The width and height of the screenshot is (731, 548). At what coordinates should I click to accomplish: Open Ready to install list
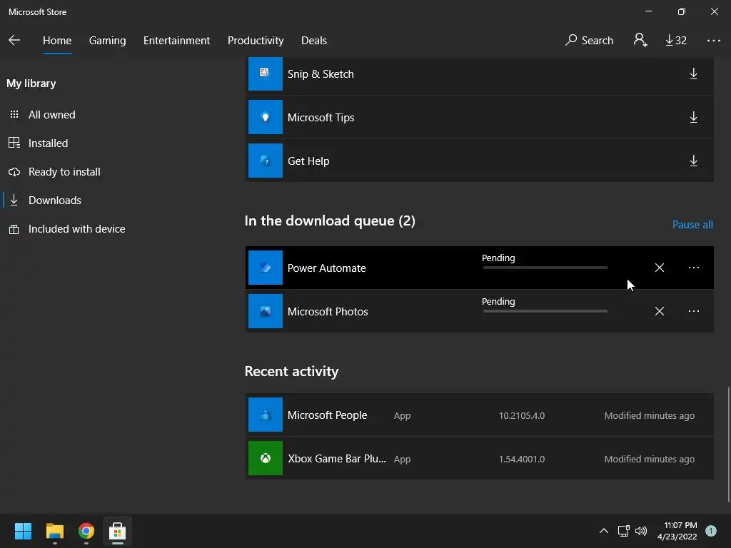64,172
